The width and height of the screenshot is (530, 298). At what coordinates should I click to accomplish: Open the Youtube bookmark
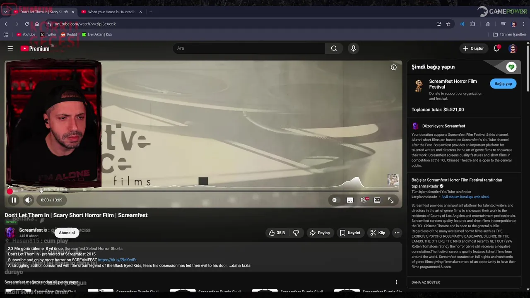[26, 35]
